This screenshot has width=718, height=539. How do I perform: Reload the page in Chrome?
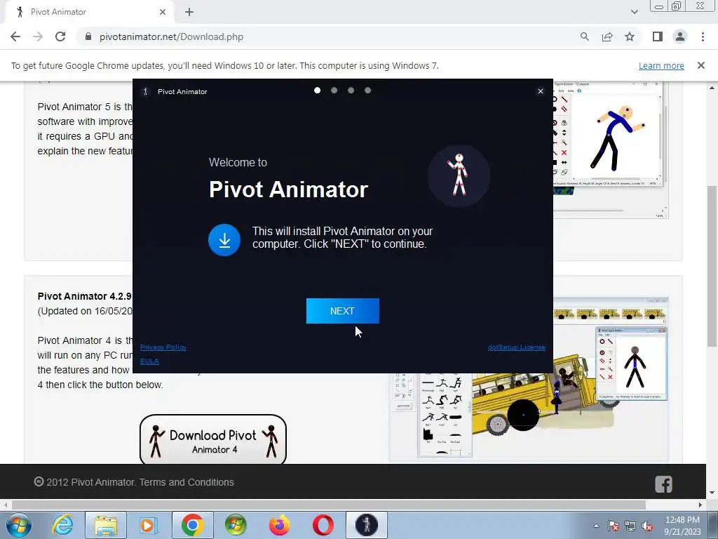click(60, 36)
